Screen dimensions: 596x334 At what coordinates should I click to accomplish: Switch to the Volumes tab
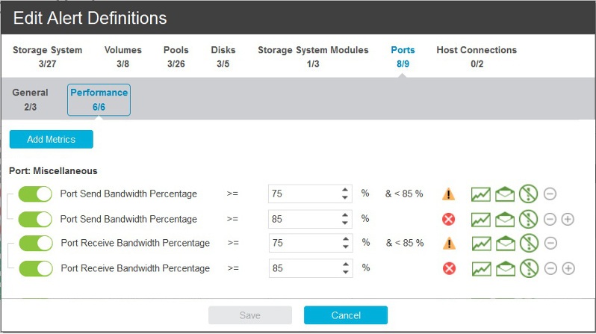point(123,57)
